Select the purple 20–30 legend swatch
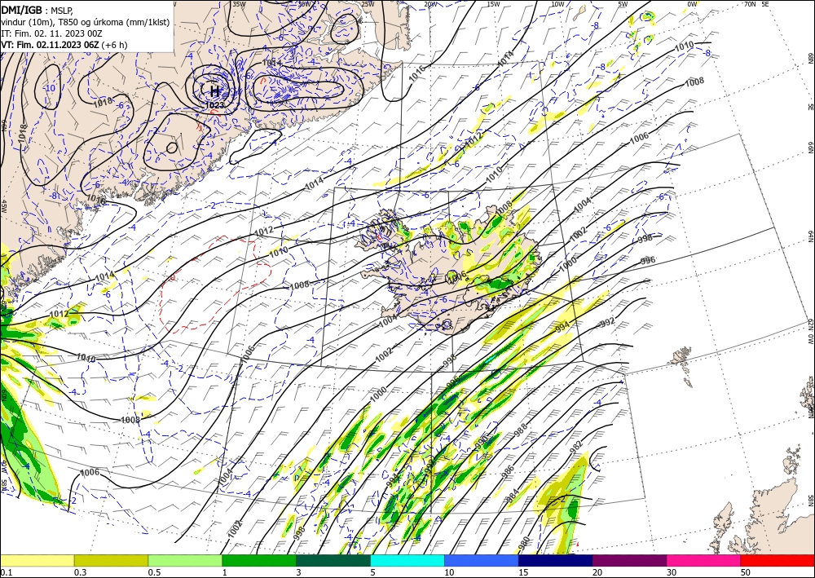 coord(629,560)
